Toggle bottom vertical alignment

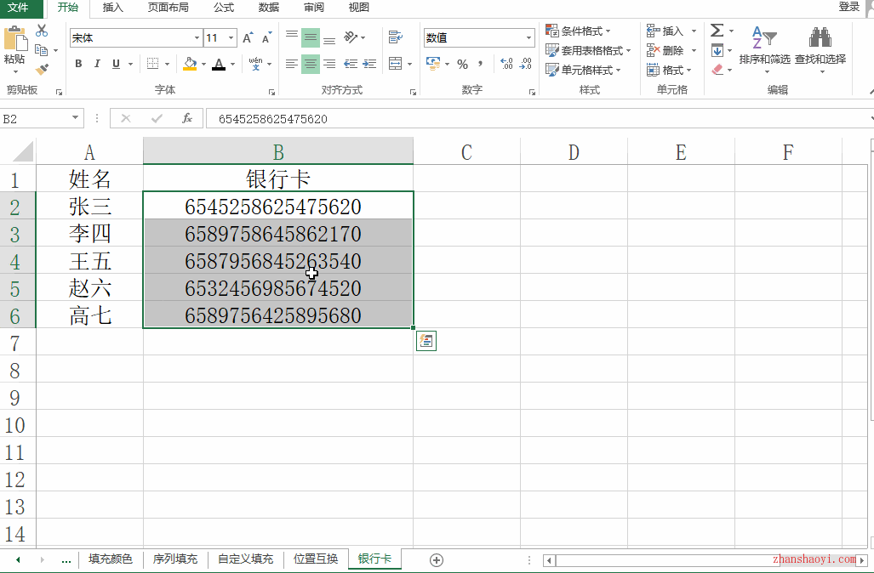tap(329, 37)
